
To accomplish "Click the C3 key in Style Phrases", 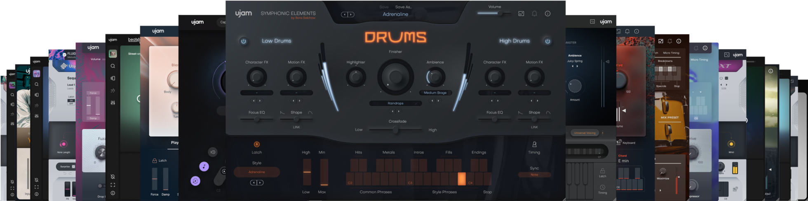I will click(x=411, y=179).
